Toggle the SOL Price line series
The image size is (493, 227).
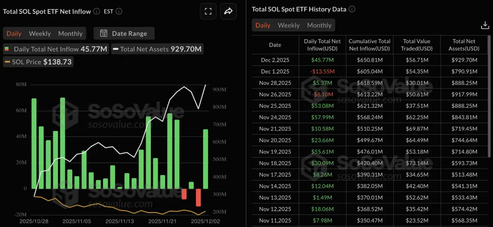38,62
